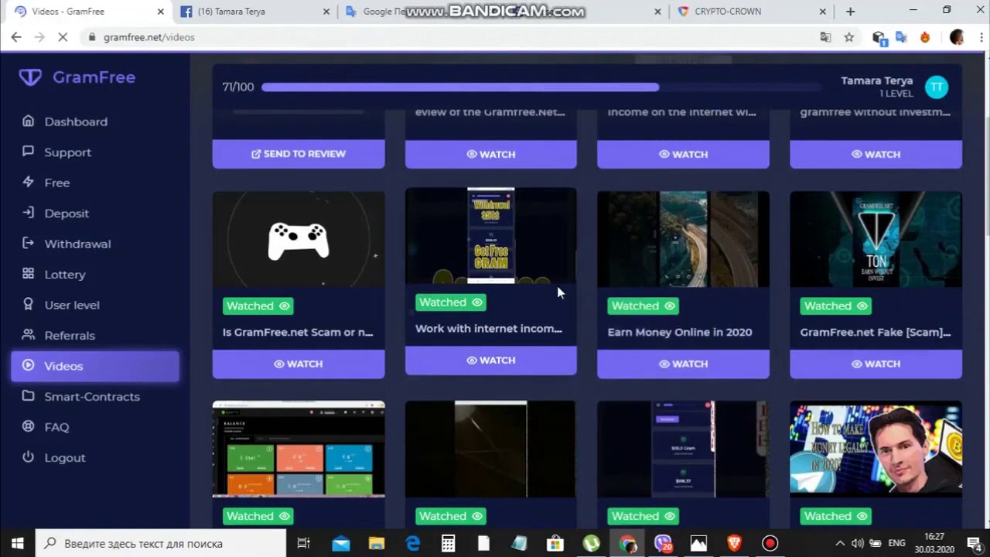Switch to the CRYPTO-CROWN browser tab
The height and width of the screenshot is (557, 990).
750,12
